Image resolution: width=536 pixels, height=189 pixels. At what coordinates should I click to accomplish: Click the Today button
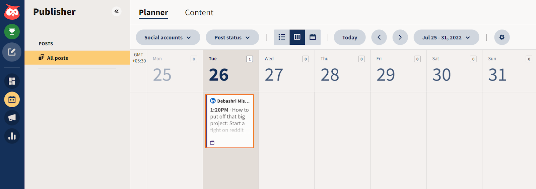coord(349,37)
